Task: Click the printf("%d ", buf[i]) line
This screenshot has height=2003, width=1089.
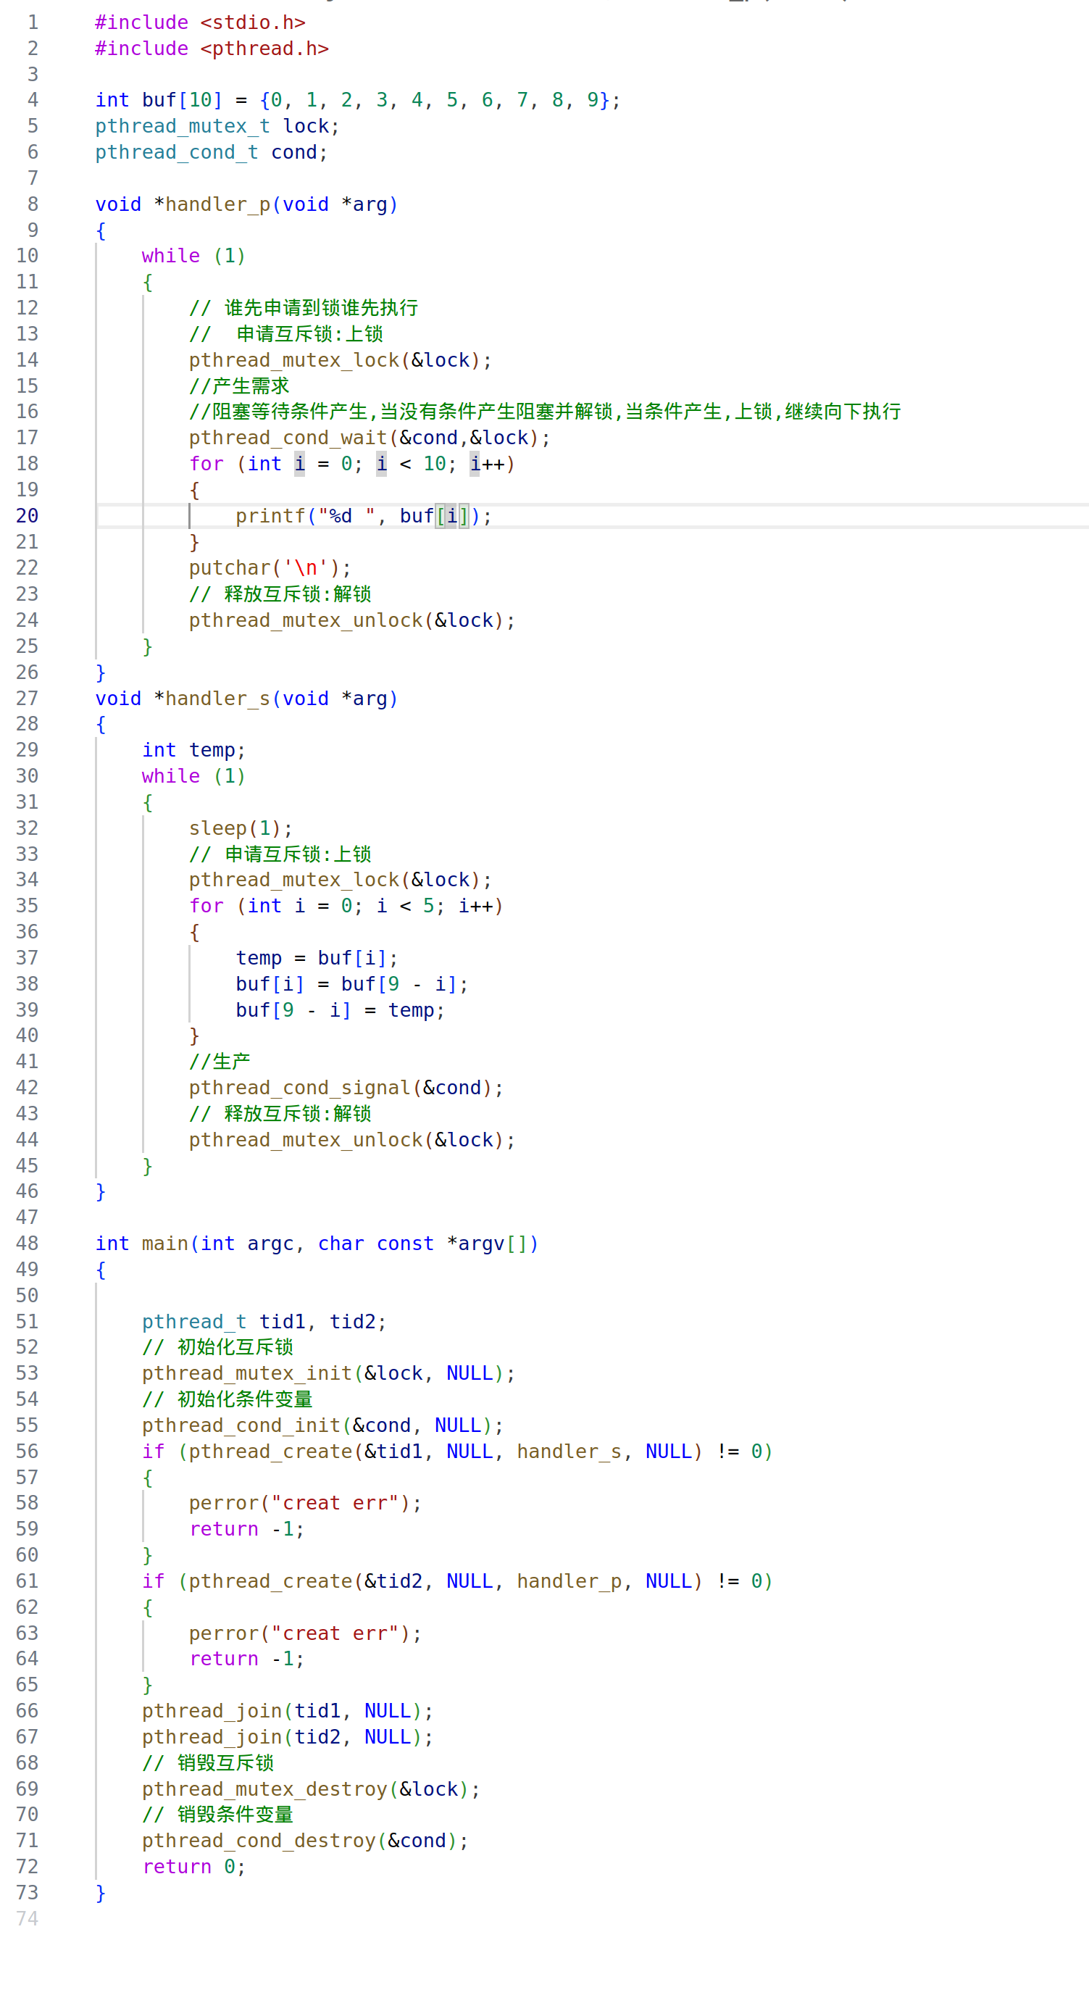Action: click(364, 515)
